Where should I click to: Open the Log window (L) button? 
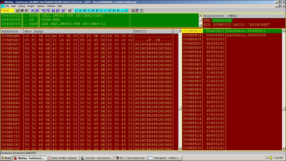(x=76, y=10)
